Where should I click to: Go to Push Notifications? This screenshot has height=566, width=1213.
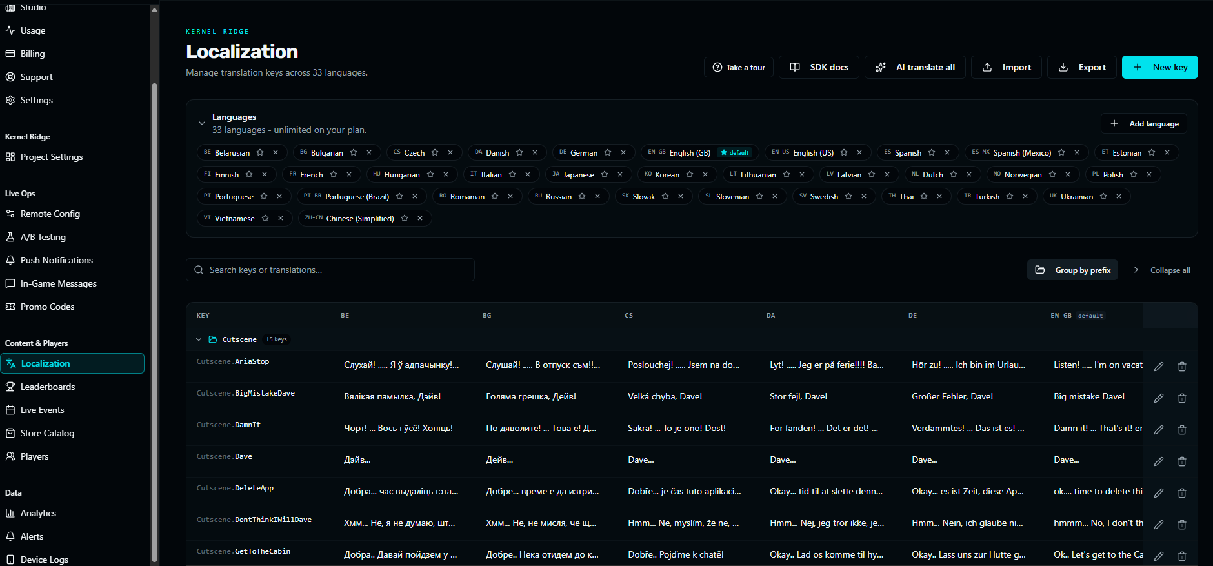point(72,260)
